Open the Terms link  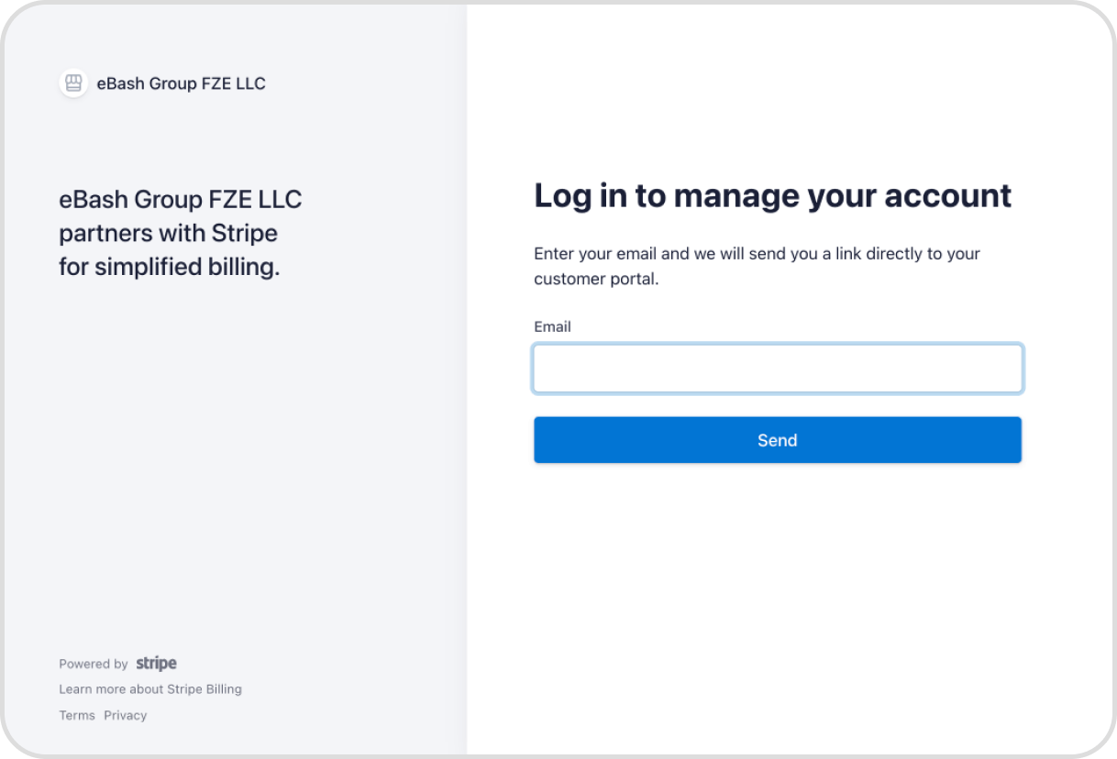[x=77, y=716]
